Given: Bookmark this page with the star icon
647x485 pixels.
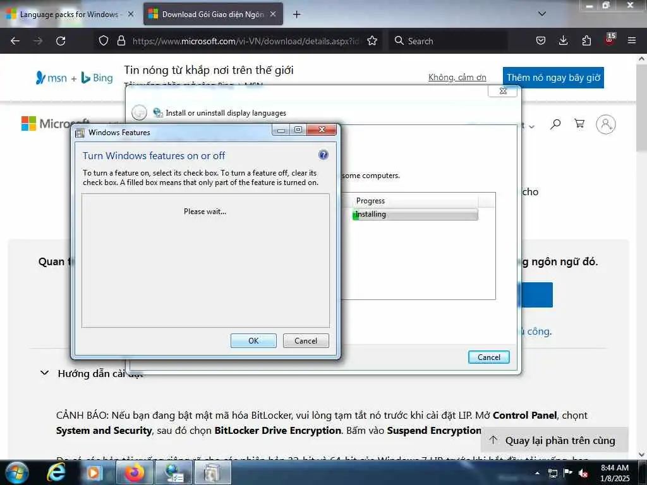Looking at the screenshot, I should click(372, 41).
